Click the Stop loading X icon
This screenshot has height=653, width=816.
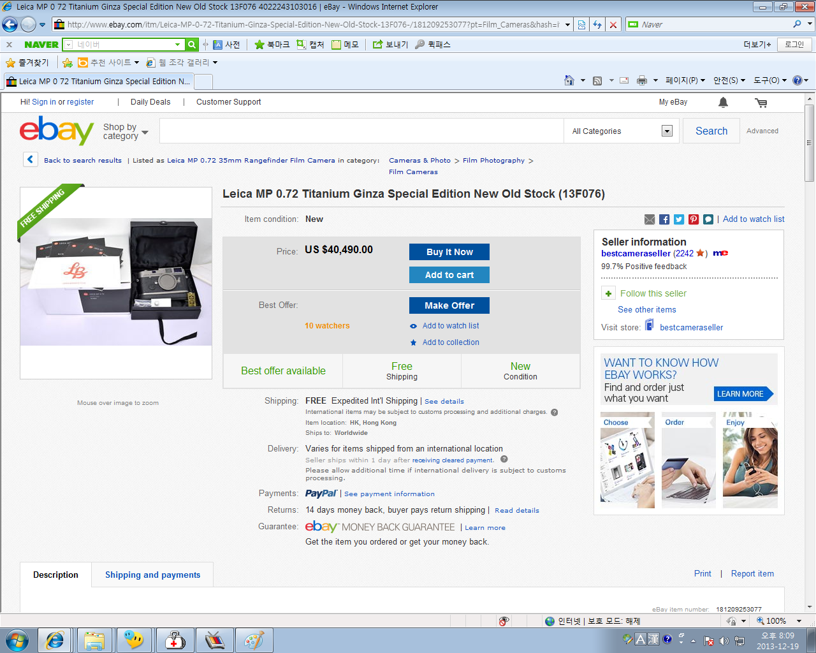pos(613,25)
